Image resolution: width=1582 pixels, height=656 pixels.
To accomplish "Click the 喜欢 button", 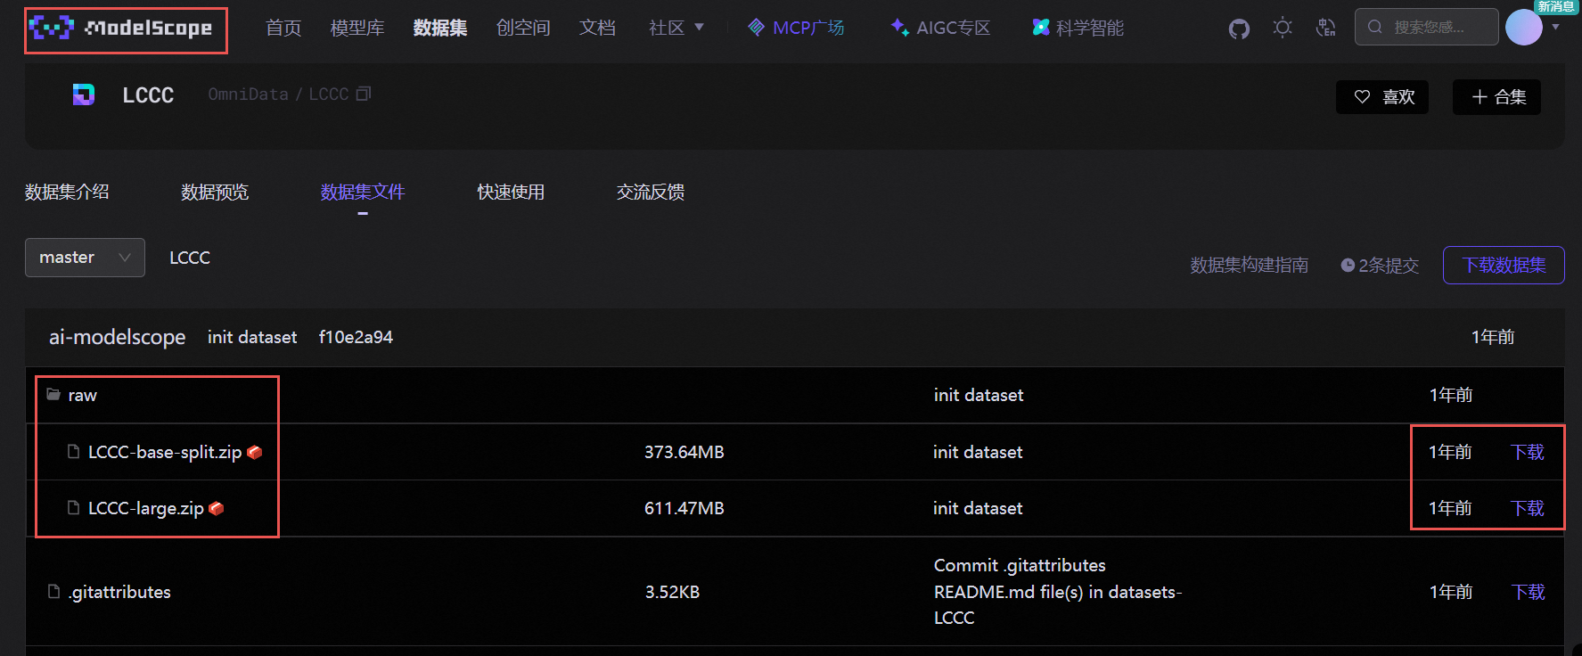I will tap(1382, 97).
